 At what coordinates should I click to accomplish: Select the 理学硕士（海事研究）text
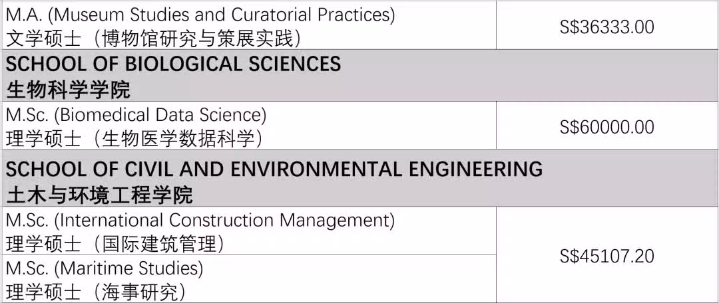(x=97, y=292)
